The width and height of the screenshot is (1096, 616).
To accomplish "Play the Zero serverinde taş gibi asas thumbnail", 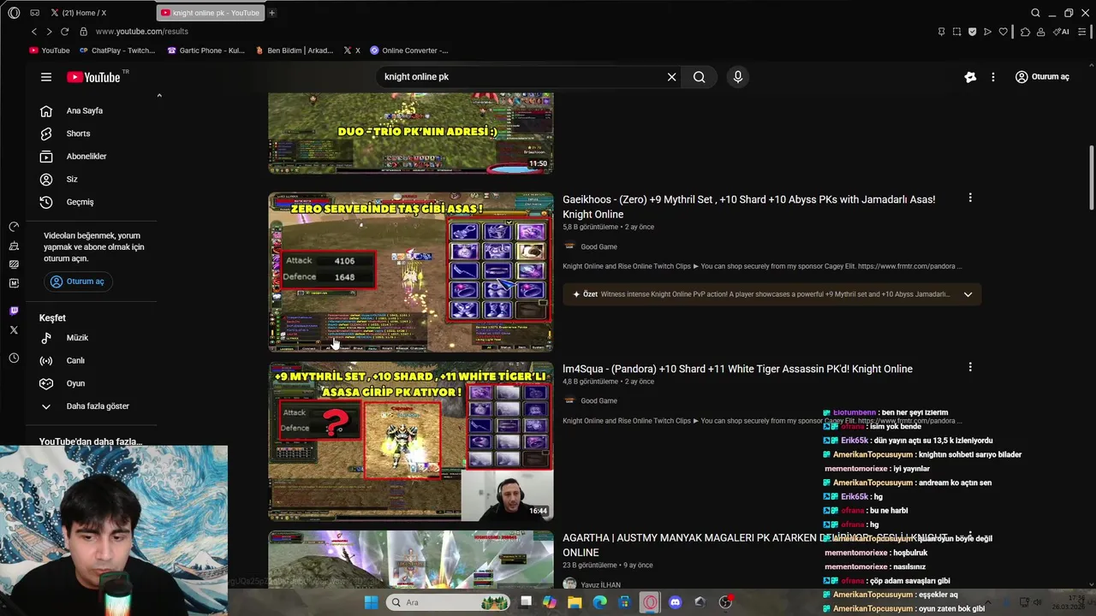I will [411, 272].
